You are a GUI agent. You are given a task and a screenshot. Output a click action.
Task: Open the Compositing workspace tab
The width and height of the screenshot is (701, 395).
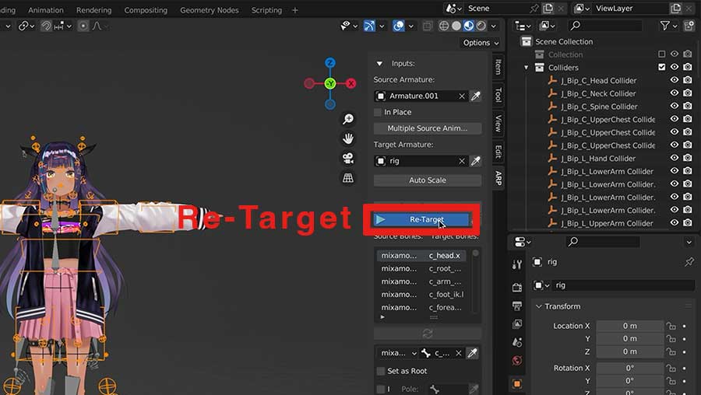(x=146, y=10)
